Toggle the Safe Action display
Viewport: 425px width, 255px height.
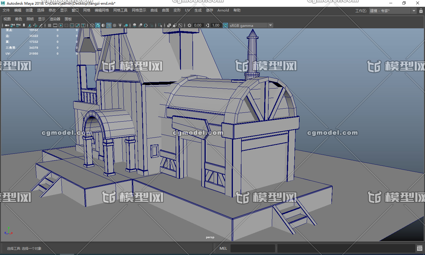tap(78, 25)
